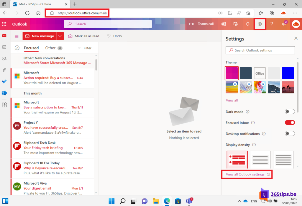Switch to the Other inbox tab

(x=50, y=48)
